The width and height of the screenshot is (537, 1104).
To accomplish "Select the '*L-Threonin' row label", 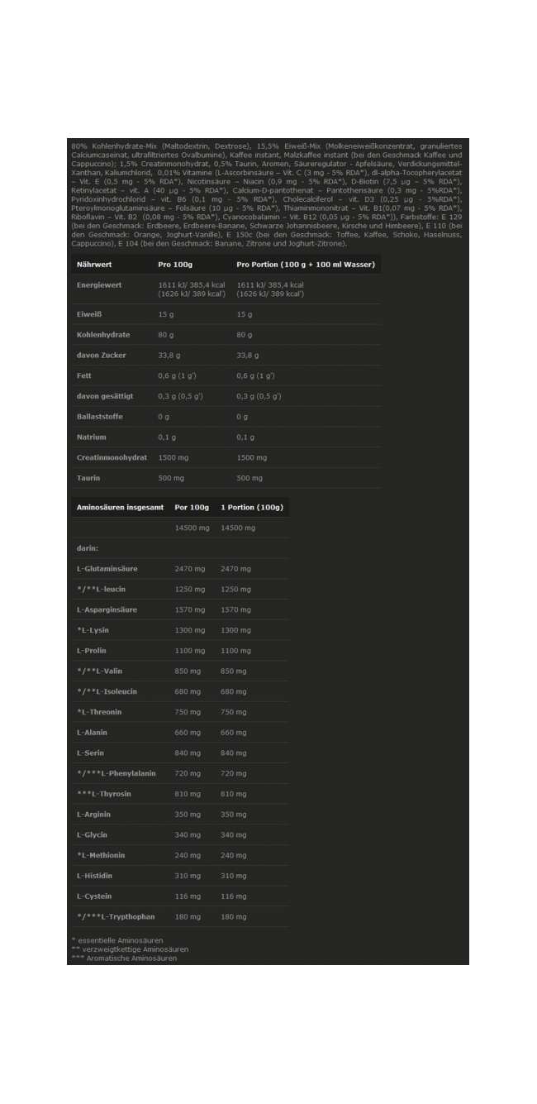I will [99, 712].
